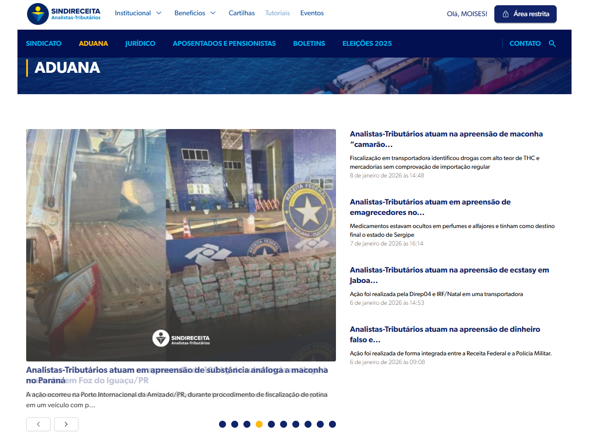The image size is (589, 436).
Task: Select the highlighted yellow carousel dot
Action: (259, 424)
